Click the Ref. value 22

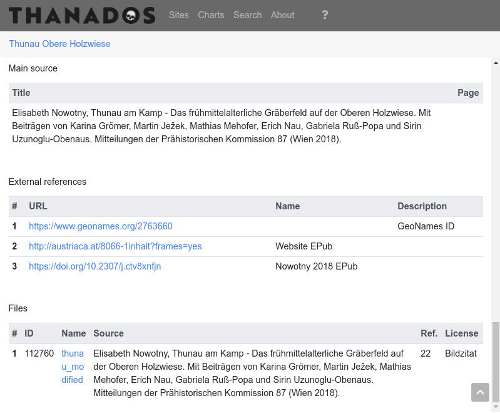point(426,353)
